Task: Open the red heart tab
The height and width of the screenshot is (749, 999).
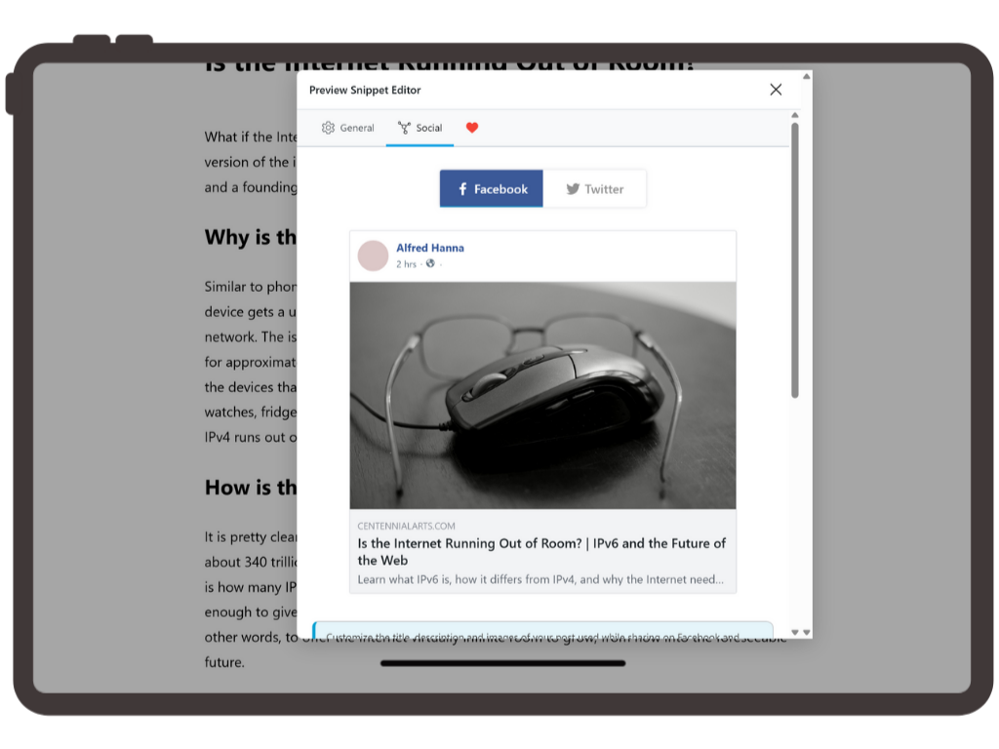Action: click(x=472, y=128)
